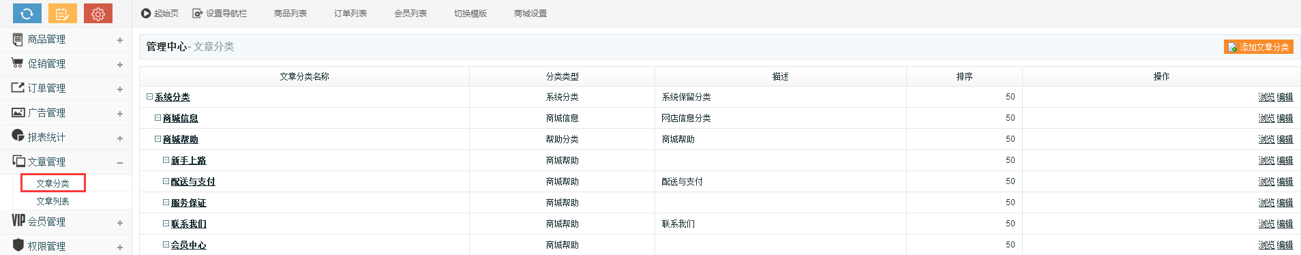The width and height of the screenshot is (1301, 255).
Task: Click 浏览 link for 联系我们 row
Action: coord(1266,224)
